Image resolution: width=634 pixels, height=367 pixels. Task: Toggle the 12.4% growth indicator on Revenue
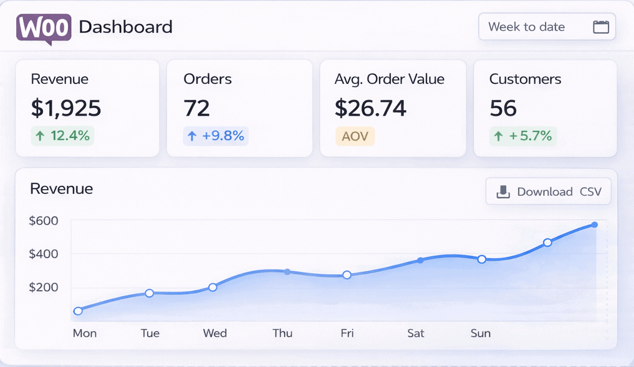(62, 136)
